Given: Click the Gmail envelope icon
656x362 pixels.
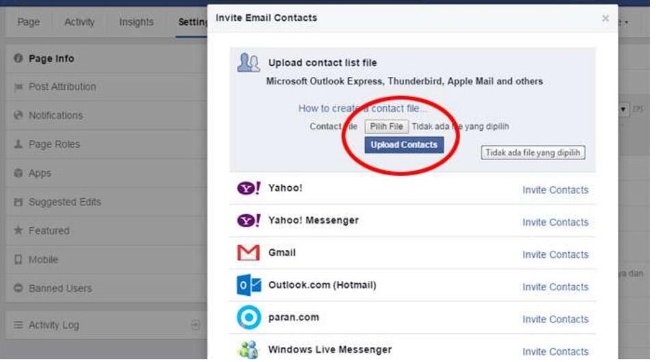Looking at the screenshot, I should coord(248,253).
